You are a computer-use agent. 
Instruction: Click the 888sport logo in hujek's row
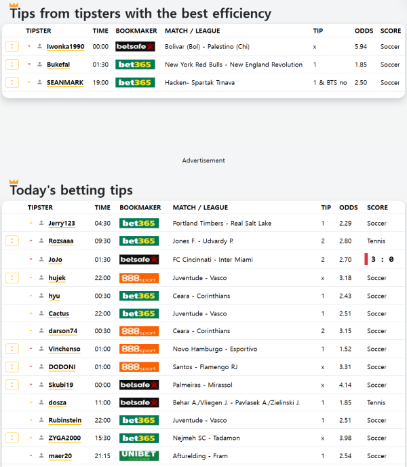pyautogui.click(x=138, y=278)
